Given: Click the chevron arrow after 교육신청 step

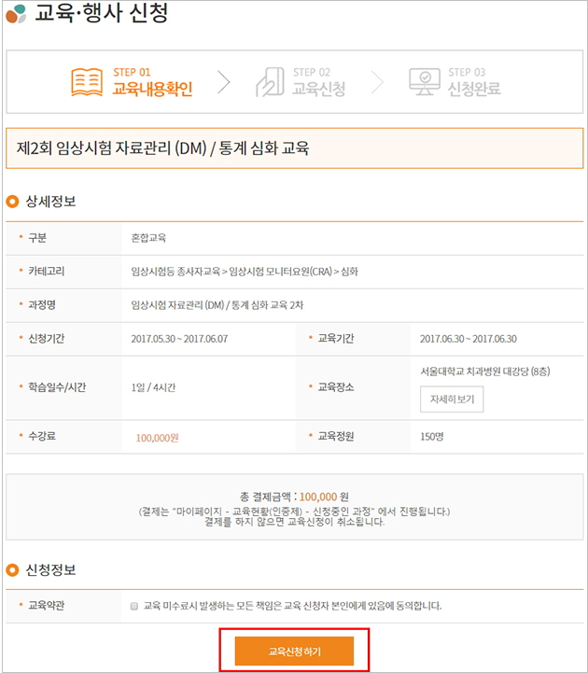Looking at the screenshot, I should point(377,82).
